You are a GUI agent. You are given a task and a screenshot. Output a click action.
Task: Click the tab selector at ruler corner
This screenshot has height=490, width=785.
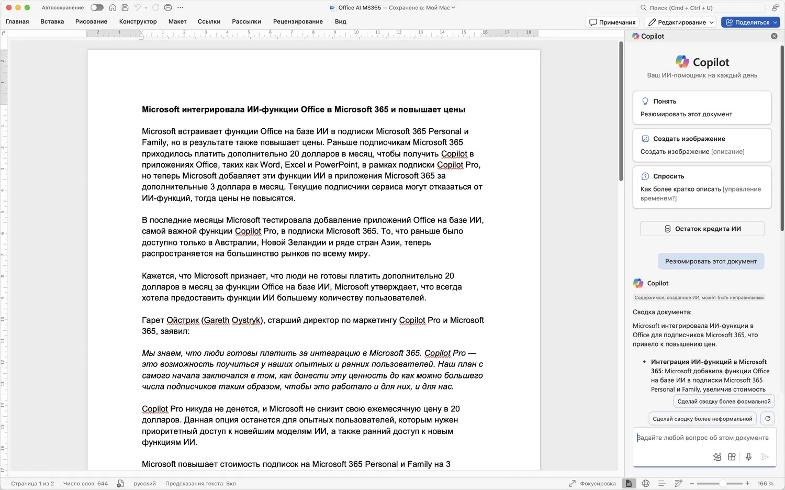click(x=4, y=33)
